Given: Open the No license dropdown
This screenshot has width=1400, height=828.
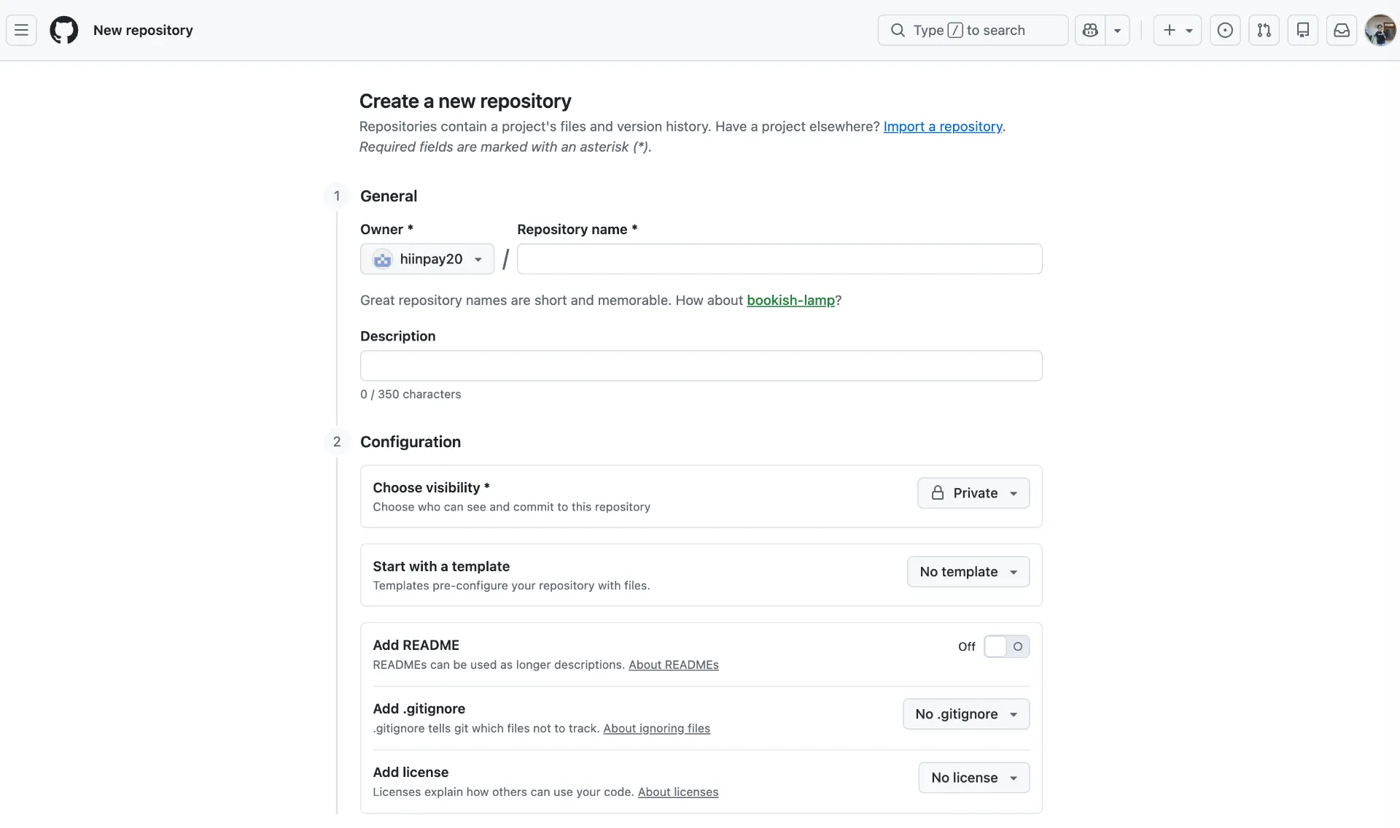Looking at the screenshot, I should [x=973, y=778].
